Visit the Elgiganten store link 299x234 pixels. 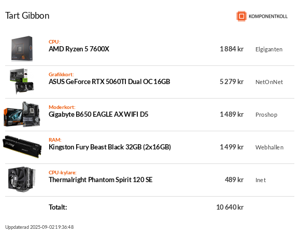pyautogui.click(x=269, y=49)
